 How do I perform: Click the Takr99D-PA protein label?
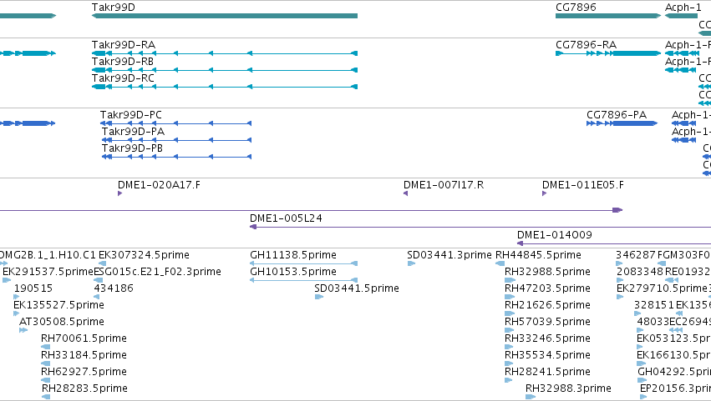[133, 132]
